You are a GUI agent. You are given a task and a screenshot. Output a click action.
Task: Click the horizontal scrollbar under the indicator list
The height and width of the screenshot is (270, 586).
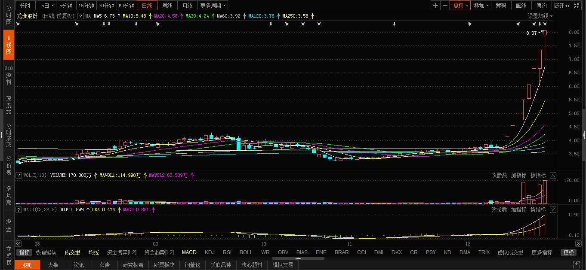[298, 258]
